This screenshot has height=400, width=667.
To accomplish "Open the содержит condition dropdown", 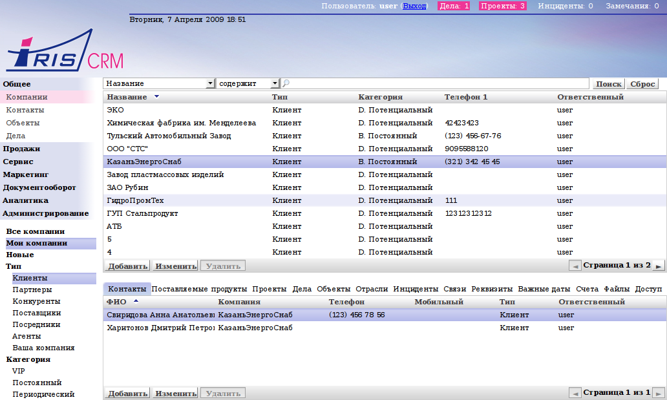I will 275,84.
